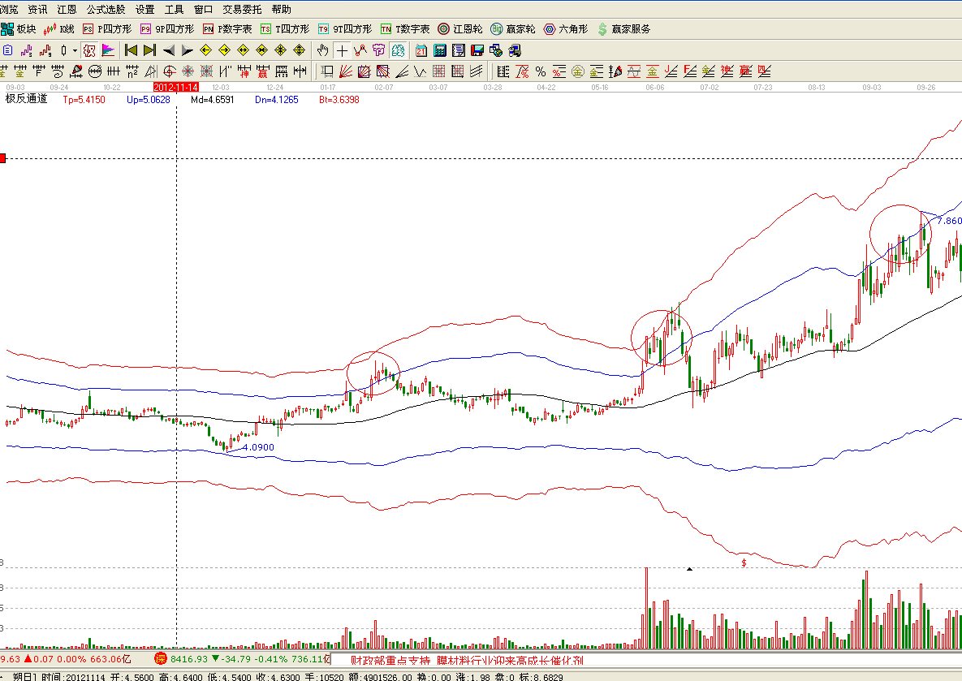Open the 设置 settings menu

[x=145, y=10]
